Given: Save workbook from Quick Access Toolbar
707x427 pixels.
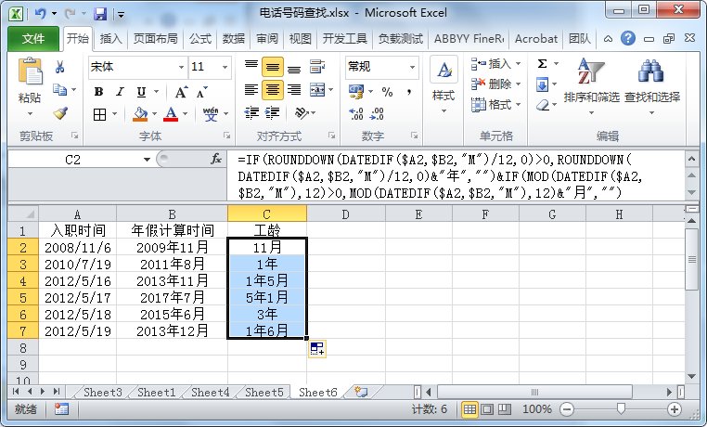Looking at the screenshot, I should 100,14.
